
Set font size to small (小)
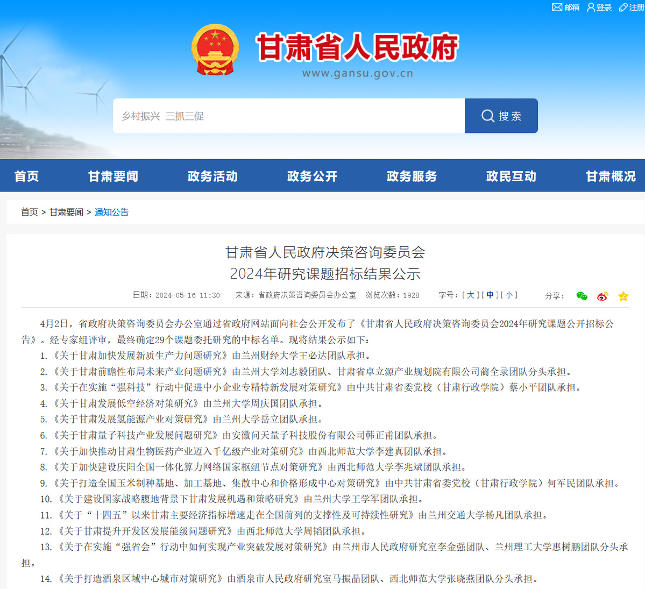509,295
